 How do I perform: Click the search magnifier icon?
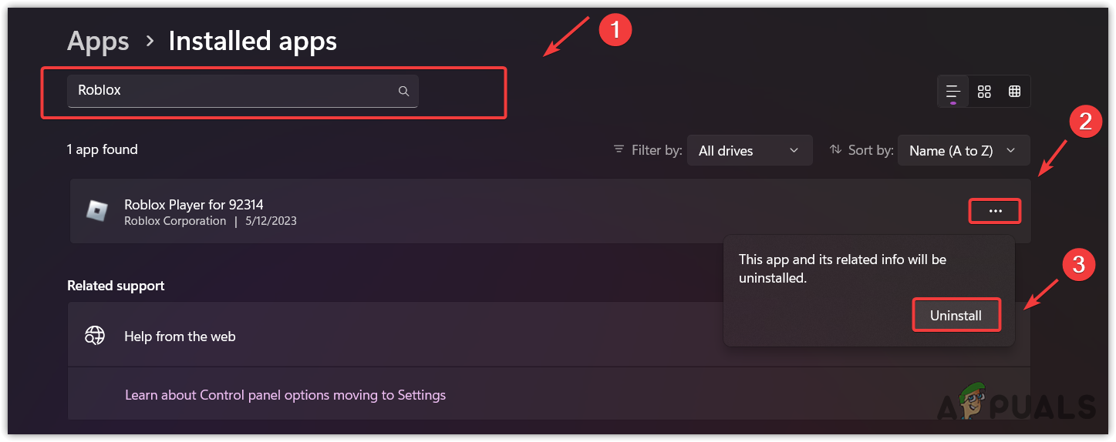click(x=403, y=91)
